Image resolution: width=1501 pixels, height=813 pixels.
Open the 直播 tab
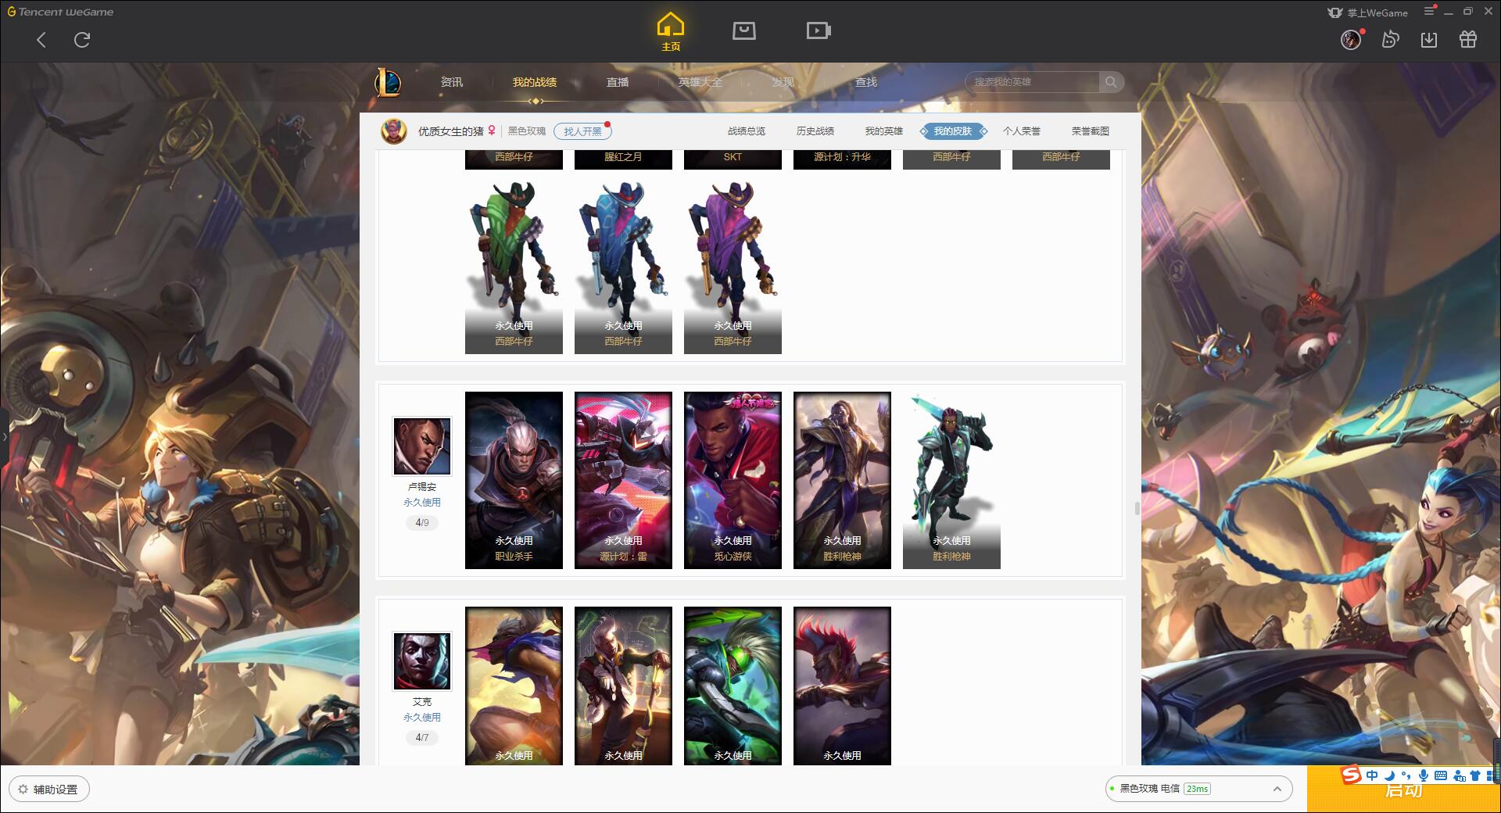(618, 82)
